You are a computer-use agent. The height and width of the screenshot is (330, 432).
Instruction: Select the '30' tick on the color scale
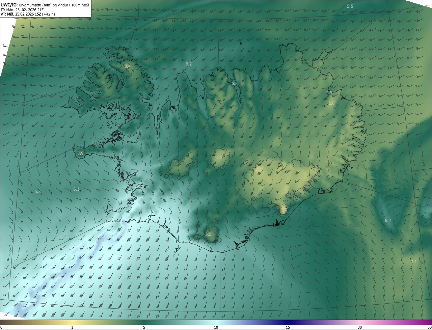(x=360, y=327)
